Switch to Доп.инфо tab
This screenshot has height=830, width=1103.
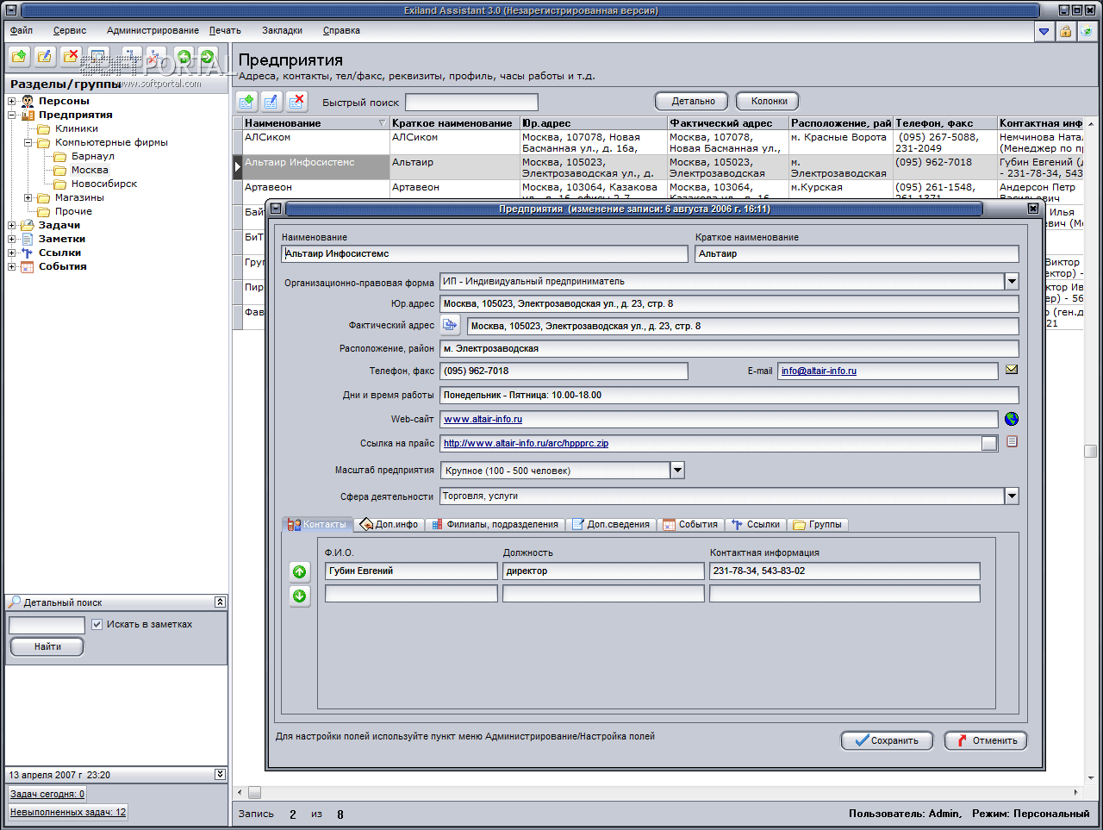pyautogui.click(x=389, y=524)
